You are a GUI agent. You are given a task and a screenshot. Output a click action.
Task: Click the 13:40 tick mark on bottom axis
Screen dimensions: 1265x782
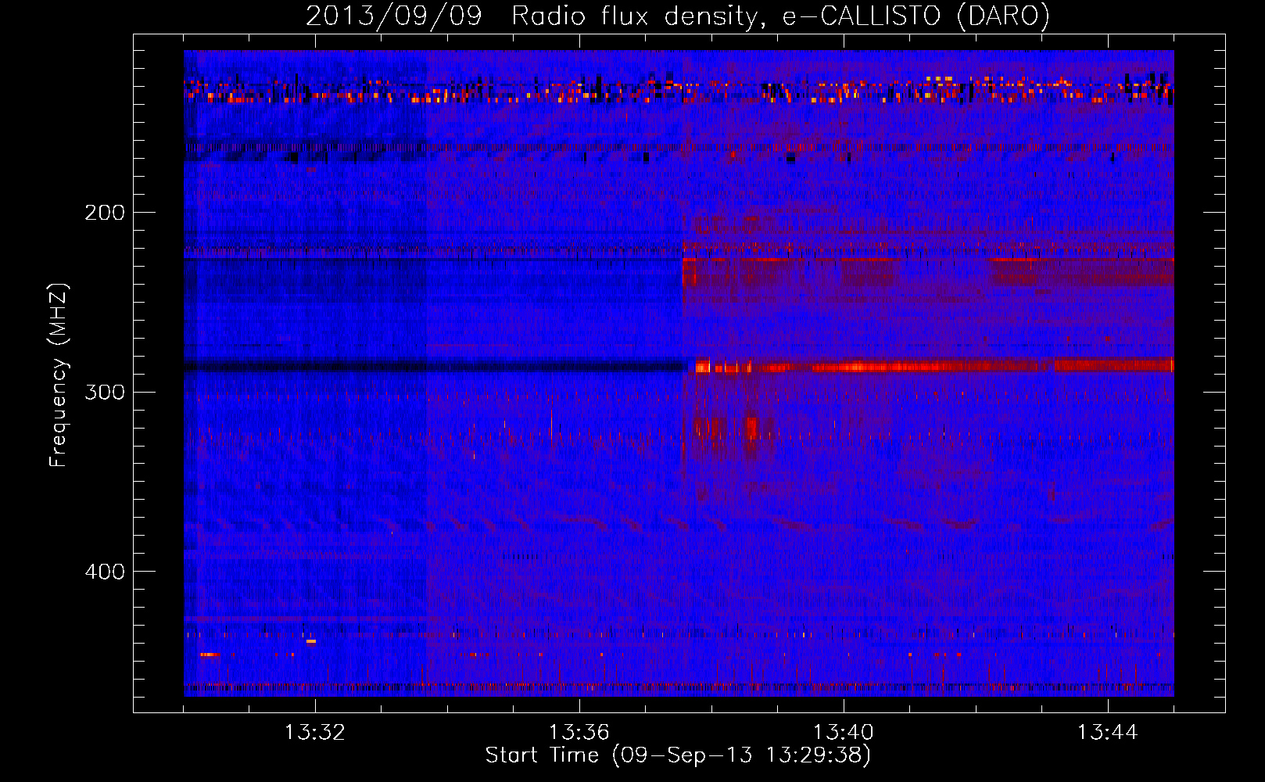(x=844, y=705)
